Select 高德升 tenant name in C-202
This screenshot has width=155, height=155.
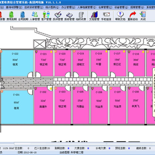[x=43, y=107]
